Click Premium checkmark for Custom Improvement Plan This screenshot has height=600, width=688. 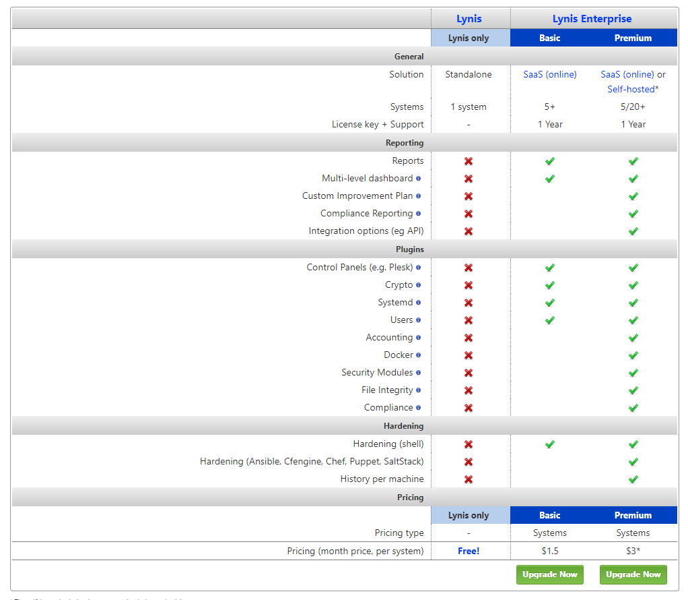pyautogui.click(x=633, y=196)
